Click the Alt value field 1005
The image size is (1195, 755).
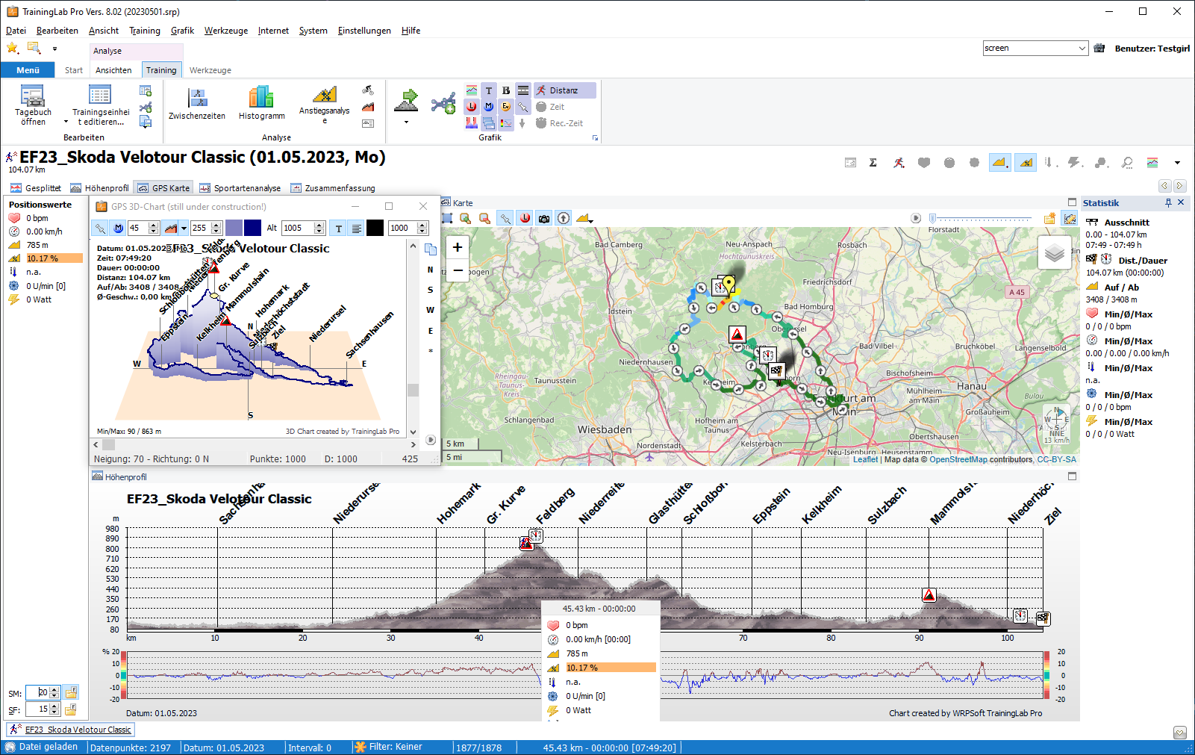[298, 229]
